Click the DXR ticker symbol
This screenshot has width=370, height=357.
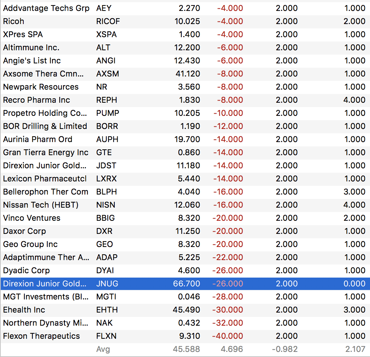coord(104,231)
